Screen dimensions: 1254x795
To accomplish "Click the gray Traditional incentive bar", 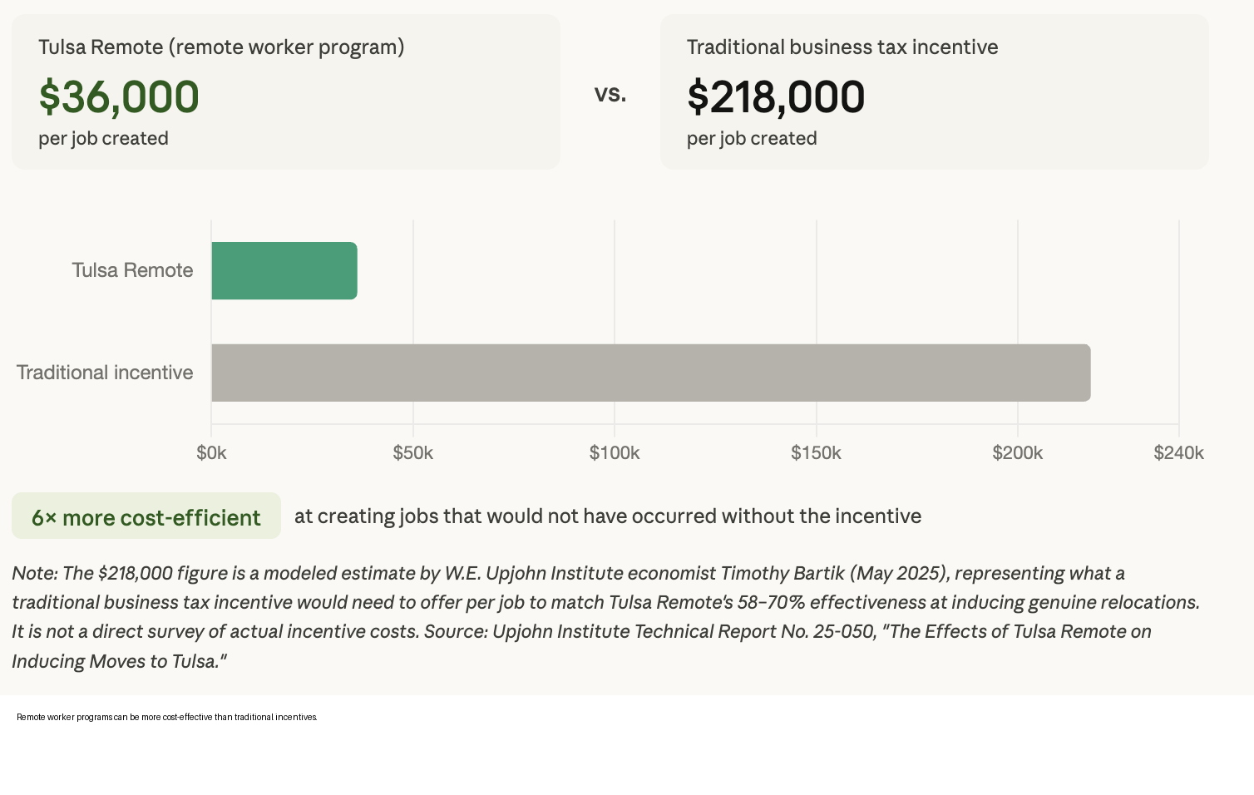I will click(x=650, y=373).
